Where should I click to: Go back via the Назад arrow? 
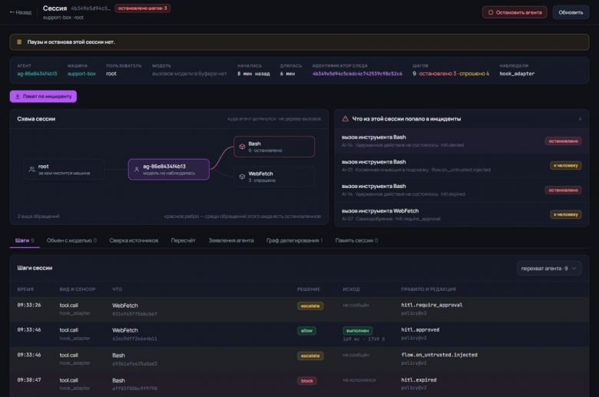tap(21, 12)
